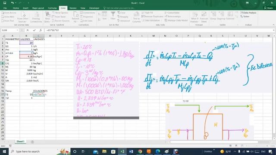276x155 pixels.
Task: Click the Undo arrow in the title bar
Action: pyautogui.click(x=13, y=3)
